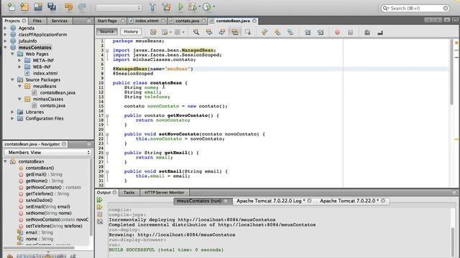Clear the Search field with x icon

(446, 8)
